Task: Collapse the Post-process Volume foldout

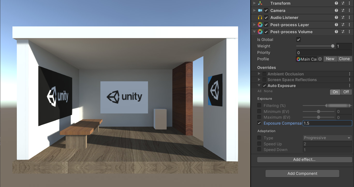Action: pyautogui.click(x=254, y=32)
